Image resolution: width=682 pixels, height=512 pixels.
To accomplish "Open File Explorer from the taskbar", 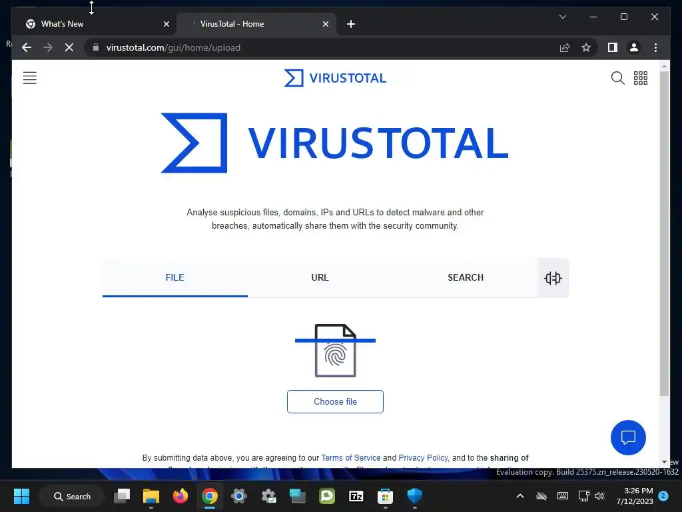I will pyautogui.click(x=151, y=496).
